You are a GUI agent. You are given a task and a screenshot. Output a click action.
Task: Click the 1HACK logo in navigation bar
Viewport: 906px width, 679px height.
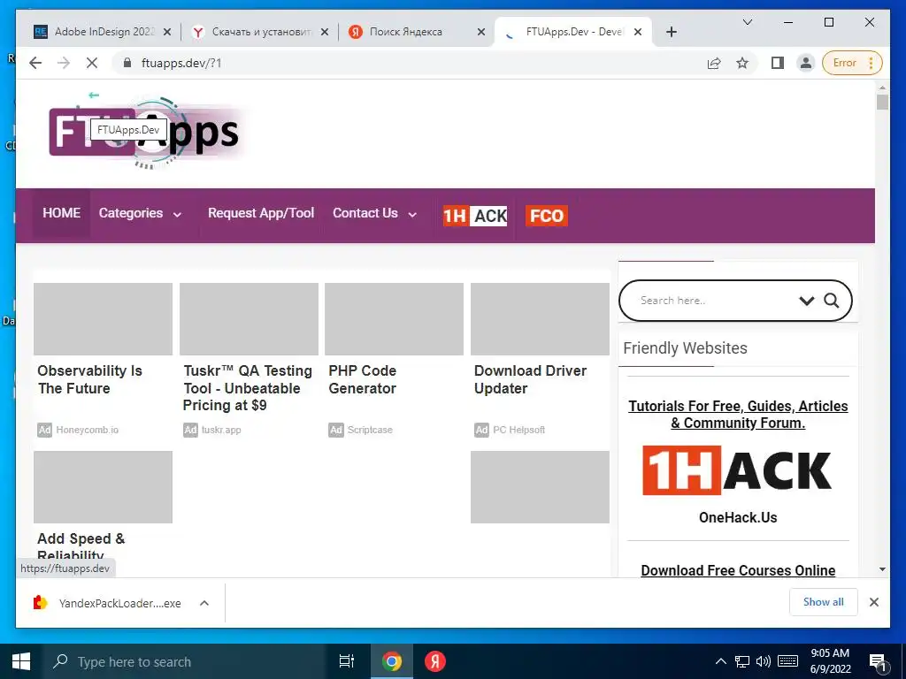point(475,216)
